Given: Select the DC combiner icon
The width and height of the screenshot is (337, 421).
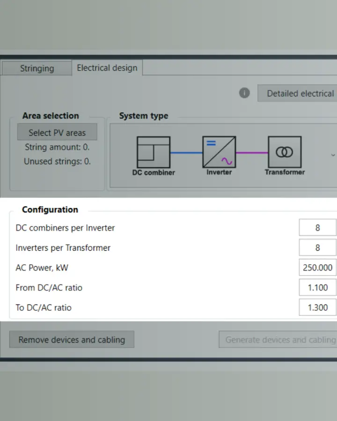Looking at the screenshot, I should point(154,152).
